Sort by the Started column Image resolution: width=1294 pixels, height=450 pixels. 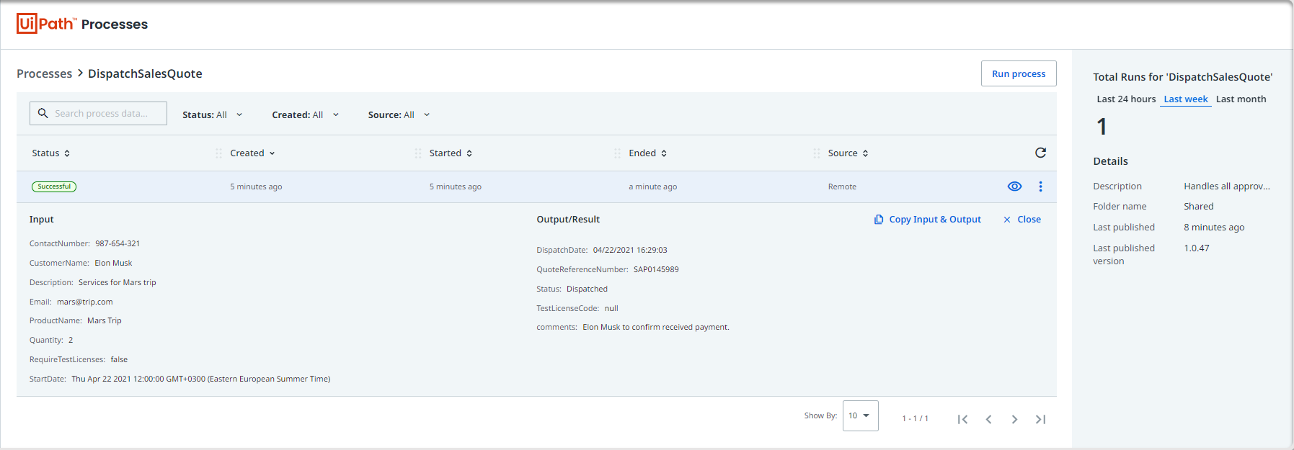coord(450,153)
